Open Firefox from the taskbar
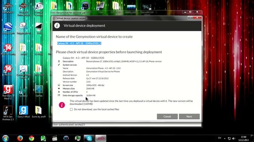This screenshot has width=254, height=142. [20, 138]
